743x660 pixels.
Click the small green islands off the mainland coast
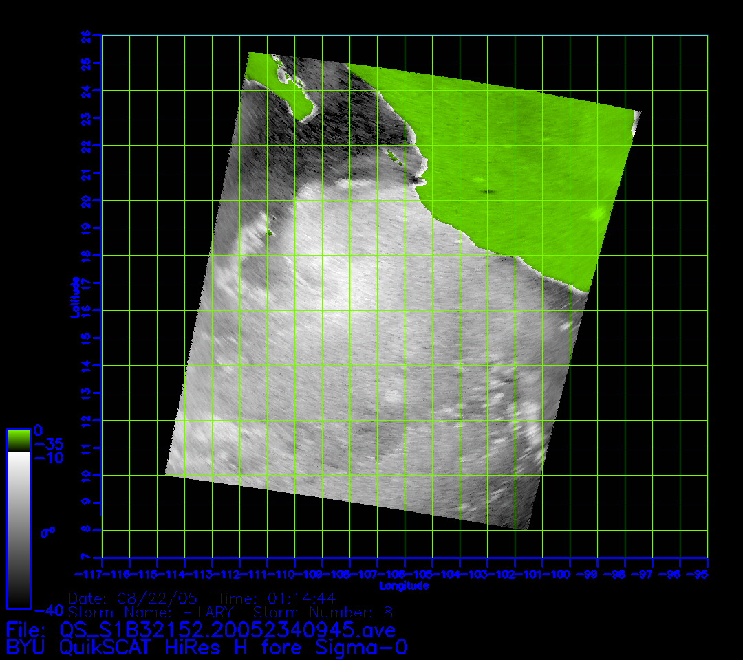point(395,159)
